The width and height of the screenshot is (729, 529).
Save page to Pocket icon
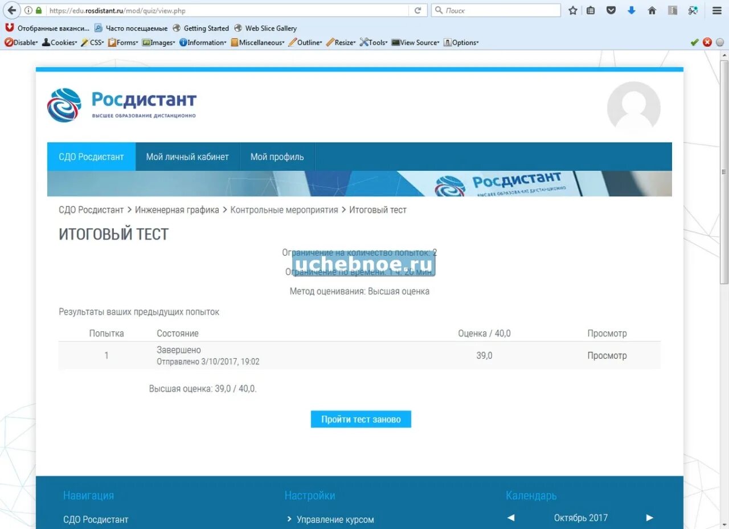click(x=611, y=10)
